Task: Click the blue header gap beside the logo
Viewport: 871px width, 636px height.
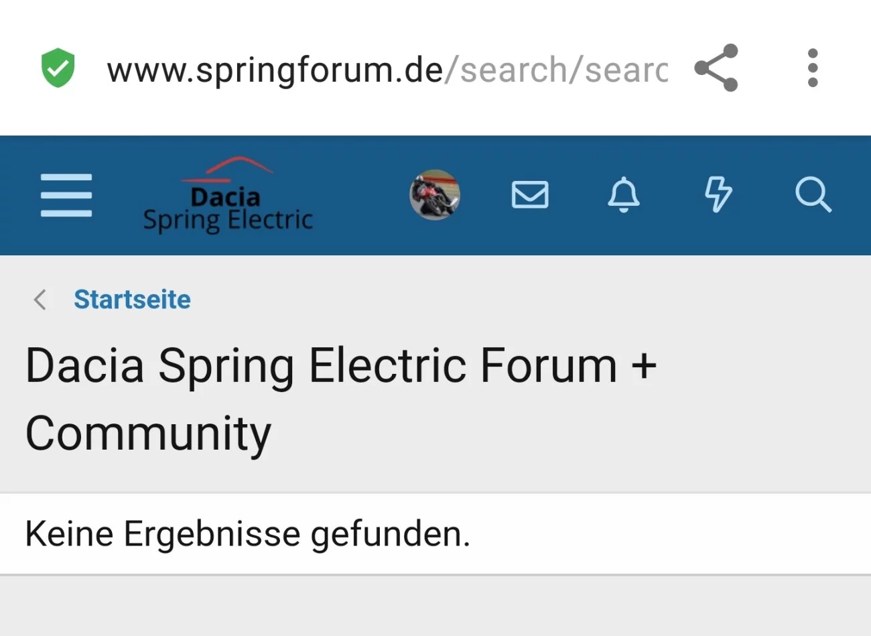Action: [362, 195]
